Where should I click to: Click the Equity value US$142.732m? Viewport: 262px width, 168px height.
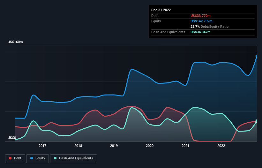[x=201, y=21]
